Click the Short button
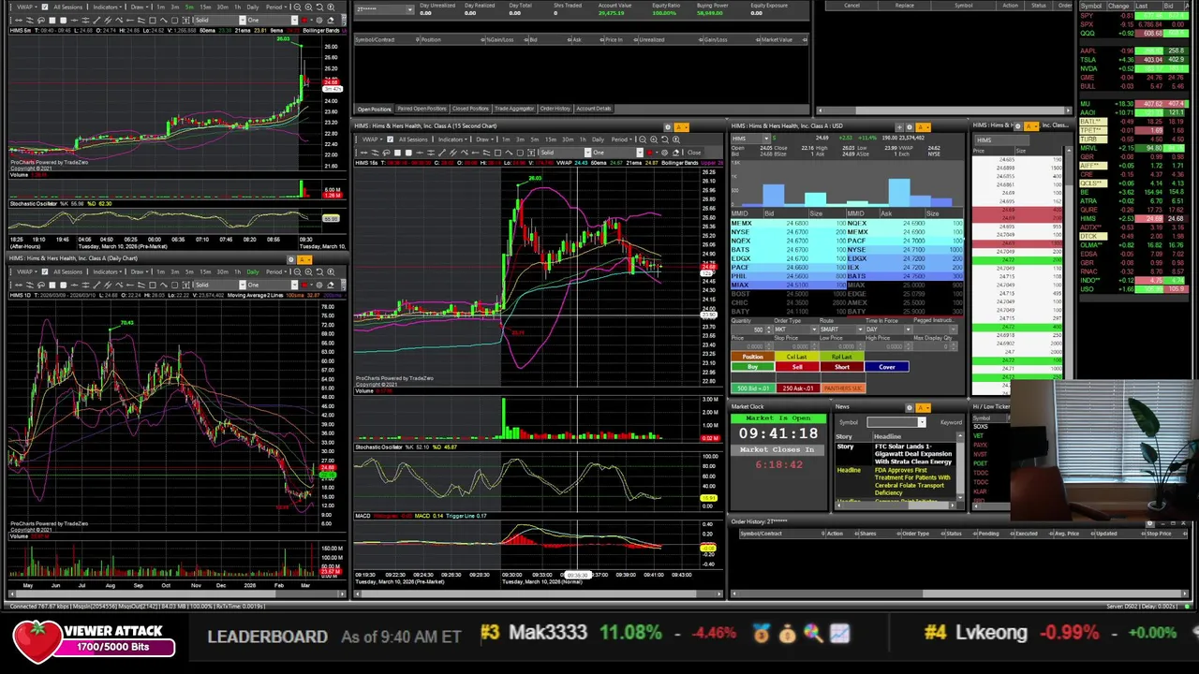The image size is (1199, 674). 842,367
